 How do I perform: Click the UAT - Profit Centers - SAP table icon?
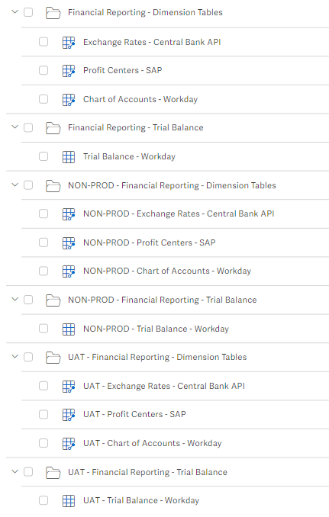pos(69,415)
